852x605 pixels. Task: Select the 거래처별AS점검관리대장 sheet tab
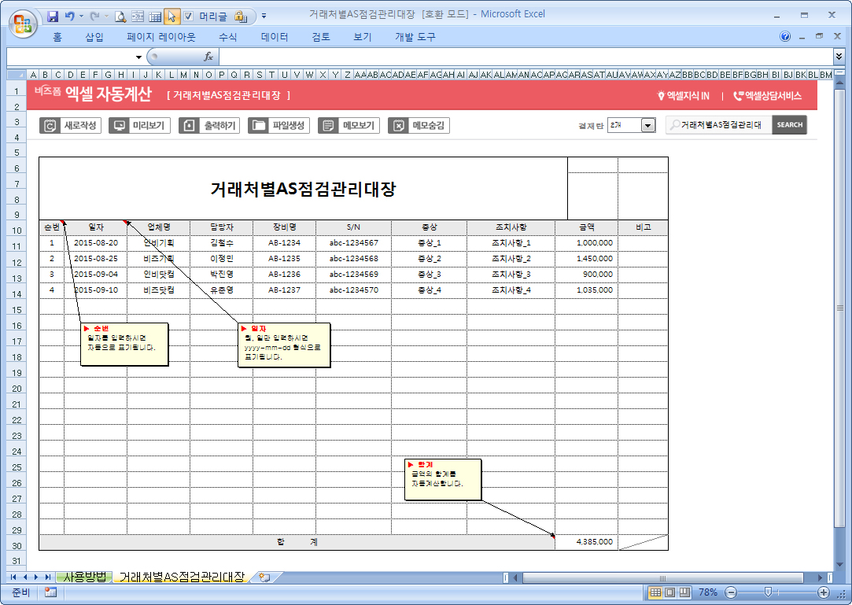click(182, 577)
